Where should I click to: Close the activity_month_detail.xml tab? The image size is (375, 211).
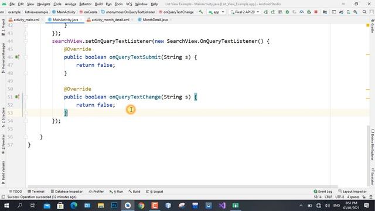132,20
